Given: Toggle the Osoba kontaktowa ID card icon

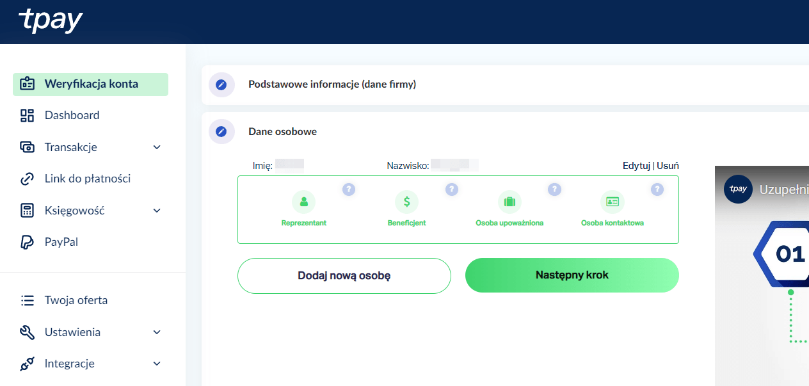Looking at the screenshot, I should point(613,202).
